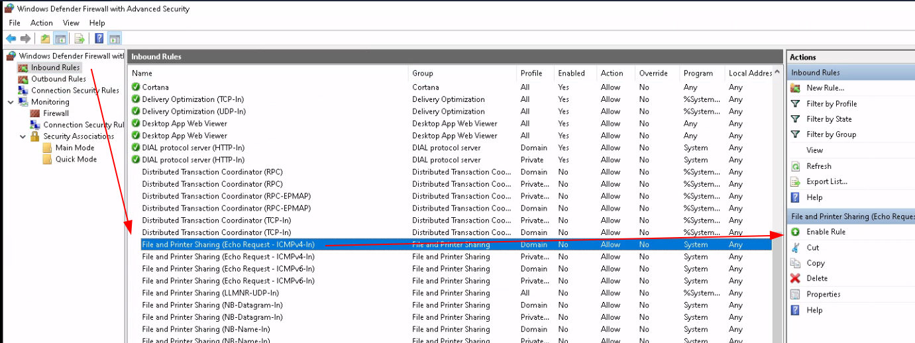Select the Windows Defender Firewall root node
Screen dimensions: 915x343
[x=71, y=56]
